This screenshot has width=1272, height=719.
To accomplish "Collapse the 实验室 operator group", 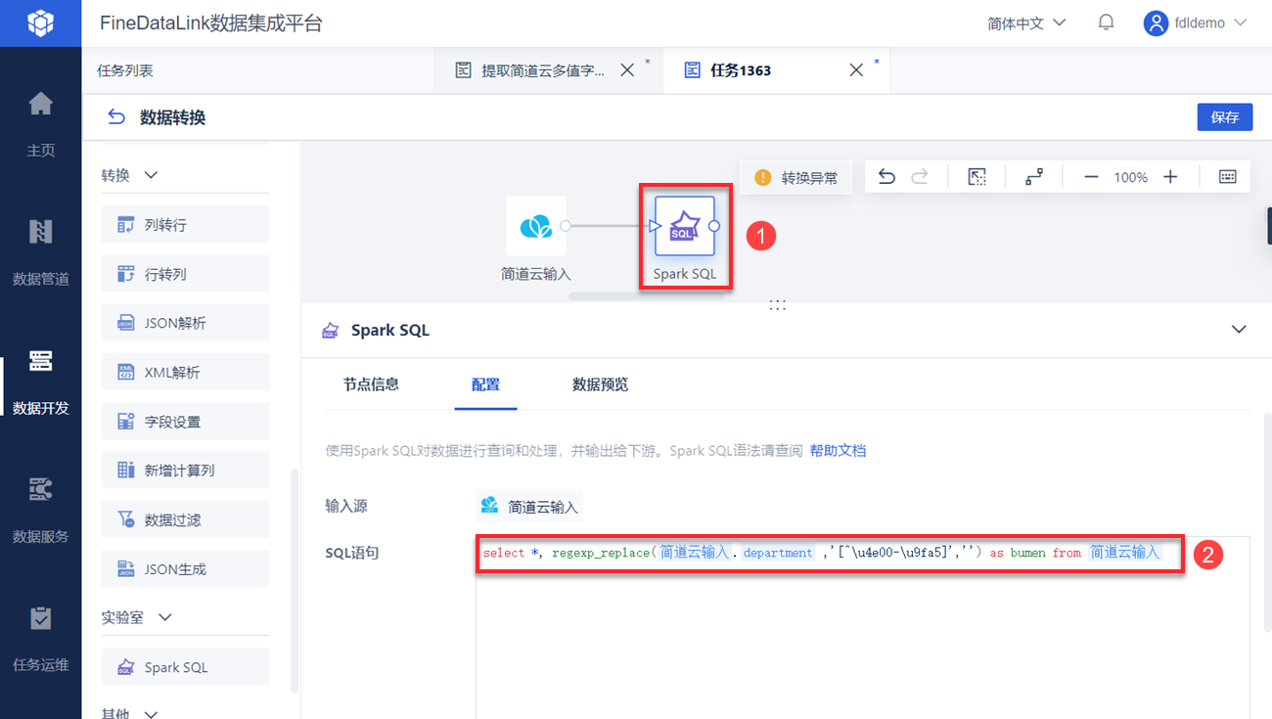I will point(165,617).
